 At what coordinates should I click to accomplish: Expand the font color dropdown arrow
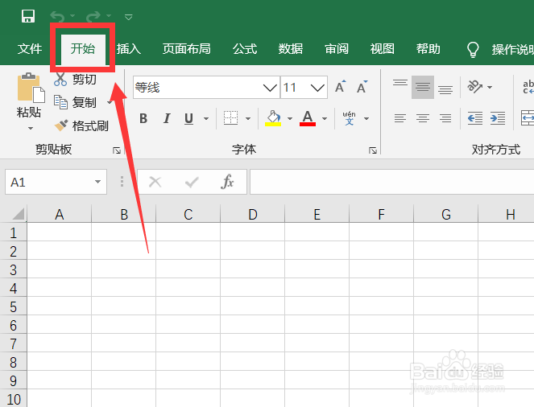click(x=325, y=119)
